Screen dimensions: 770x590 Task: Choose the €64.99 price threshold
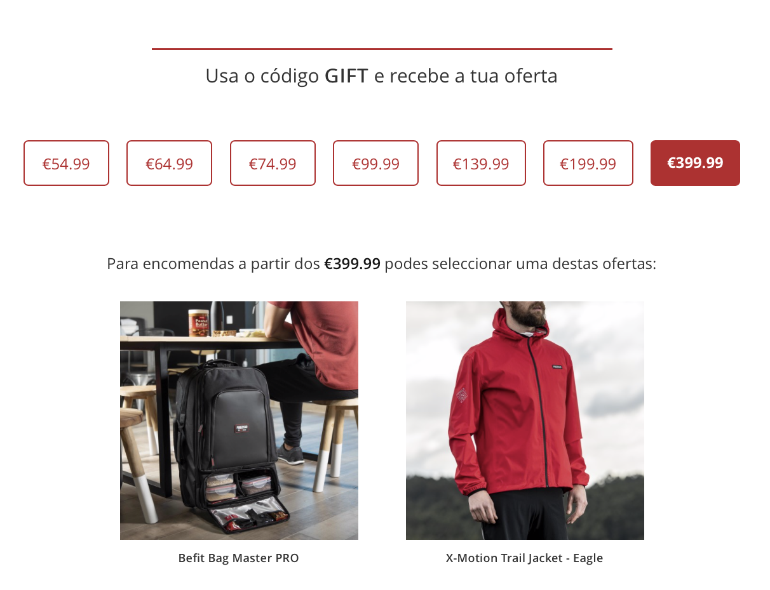point(169,163)
